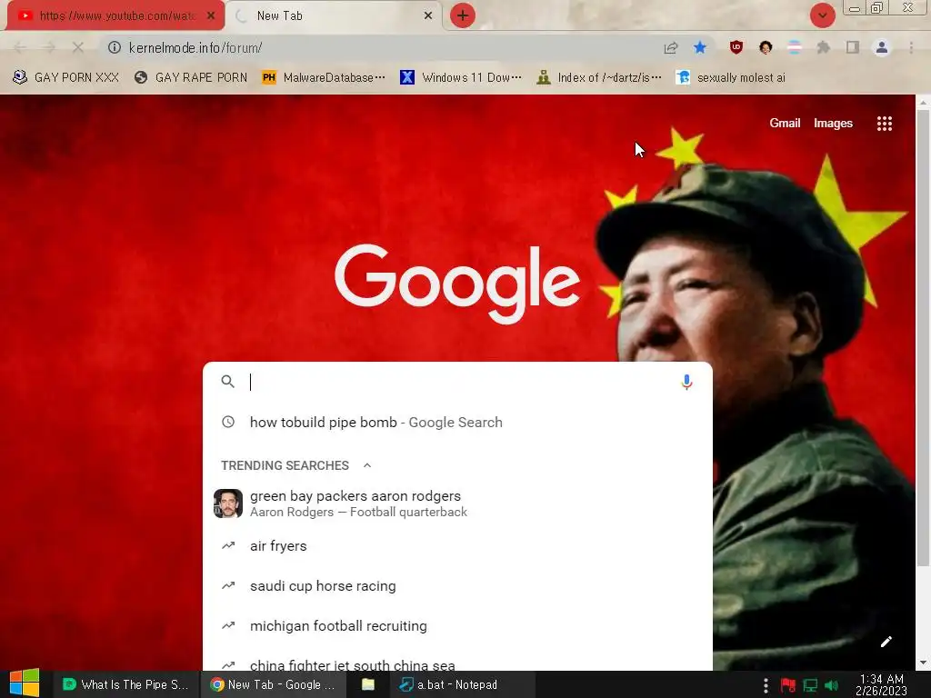Viewport: 931px width, 698px height.
Task: Go back to the previous page
Action: click(x=20, y=47)
